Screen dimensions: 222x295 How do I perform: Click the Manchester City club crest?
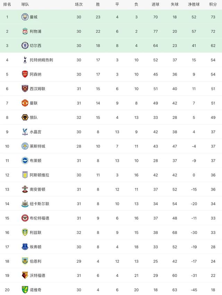(25, 17)
